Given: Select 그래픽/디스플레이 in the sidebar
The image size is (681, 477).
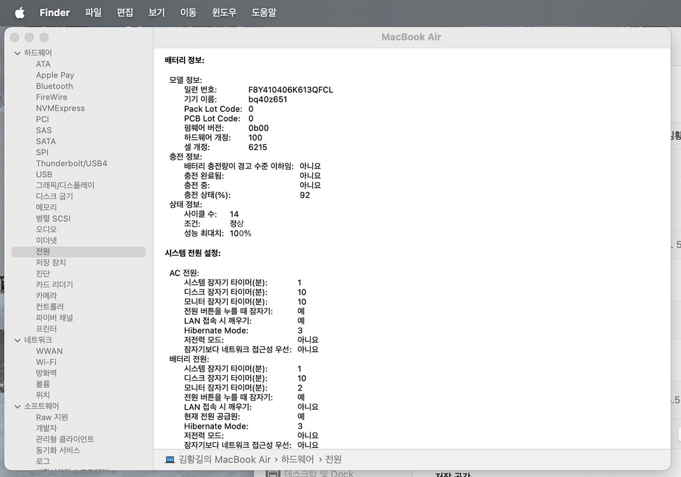Looking at the screenshot, I should (65, 185).
